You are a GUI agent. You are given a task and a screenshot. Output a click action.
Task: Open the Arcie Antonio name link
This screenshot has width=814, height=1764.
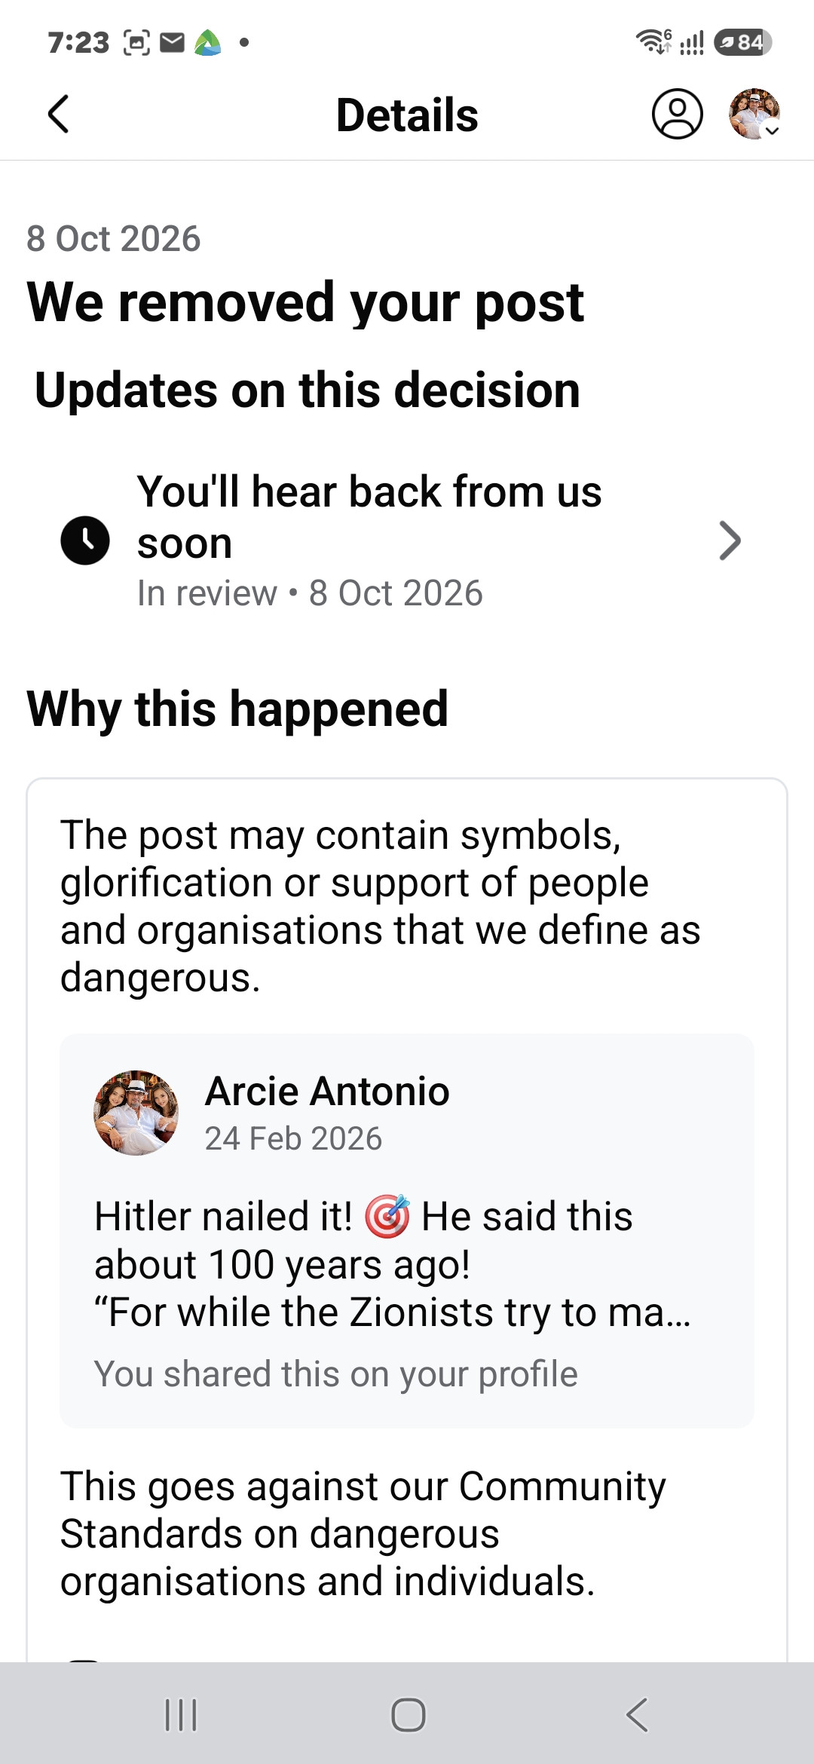tap(327, 1091)
